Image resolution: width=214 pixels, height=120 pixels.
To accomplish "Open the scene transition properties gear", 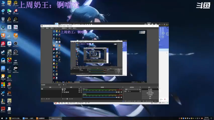I will pyautogui.click(x=140, y=89).
